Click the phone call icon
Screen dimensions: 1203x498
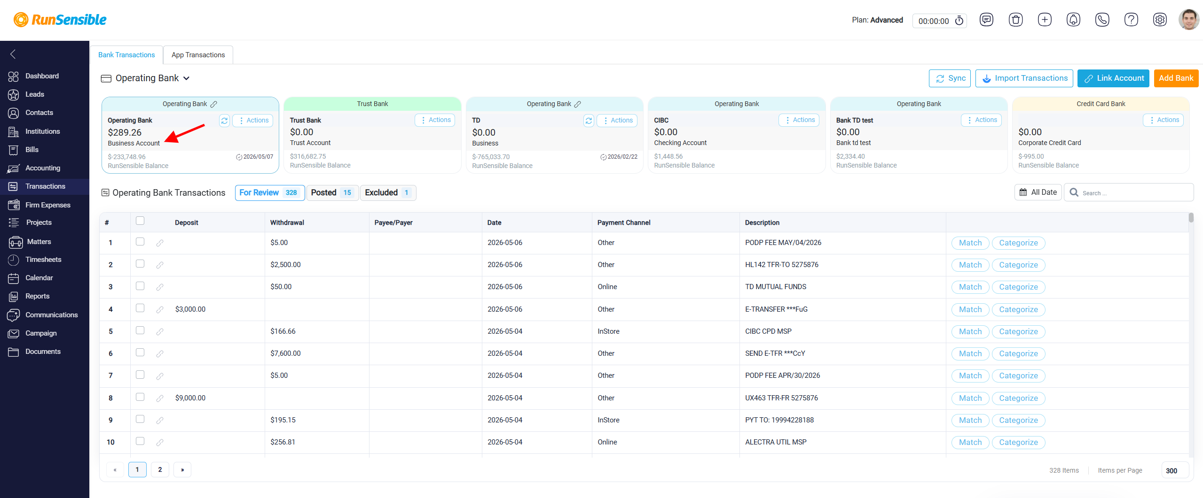(x=1102, y=20)
